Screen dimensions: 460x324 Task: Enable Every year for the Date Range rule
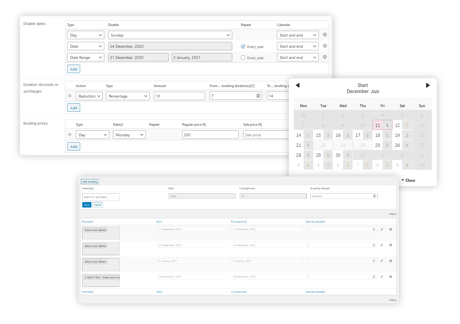(x=243, y=57)
